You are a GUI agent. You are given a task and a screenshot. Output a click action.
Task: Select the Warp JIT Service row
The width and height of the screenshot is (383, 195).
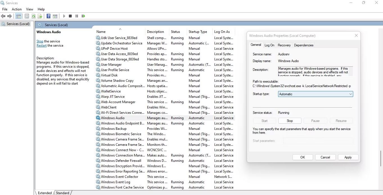165,97
